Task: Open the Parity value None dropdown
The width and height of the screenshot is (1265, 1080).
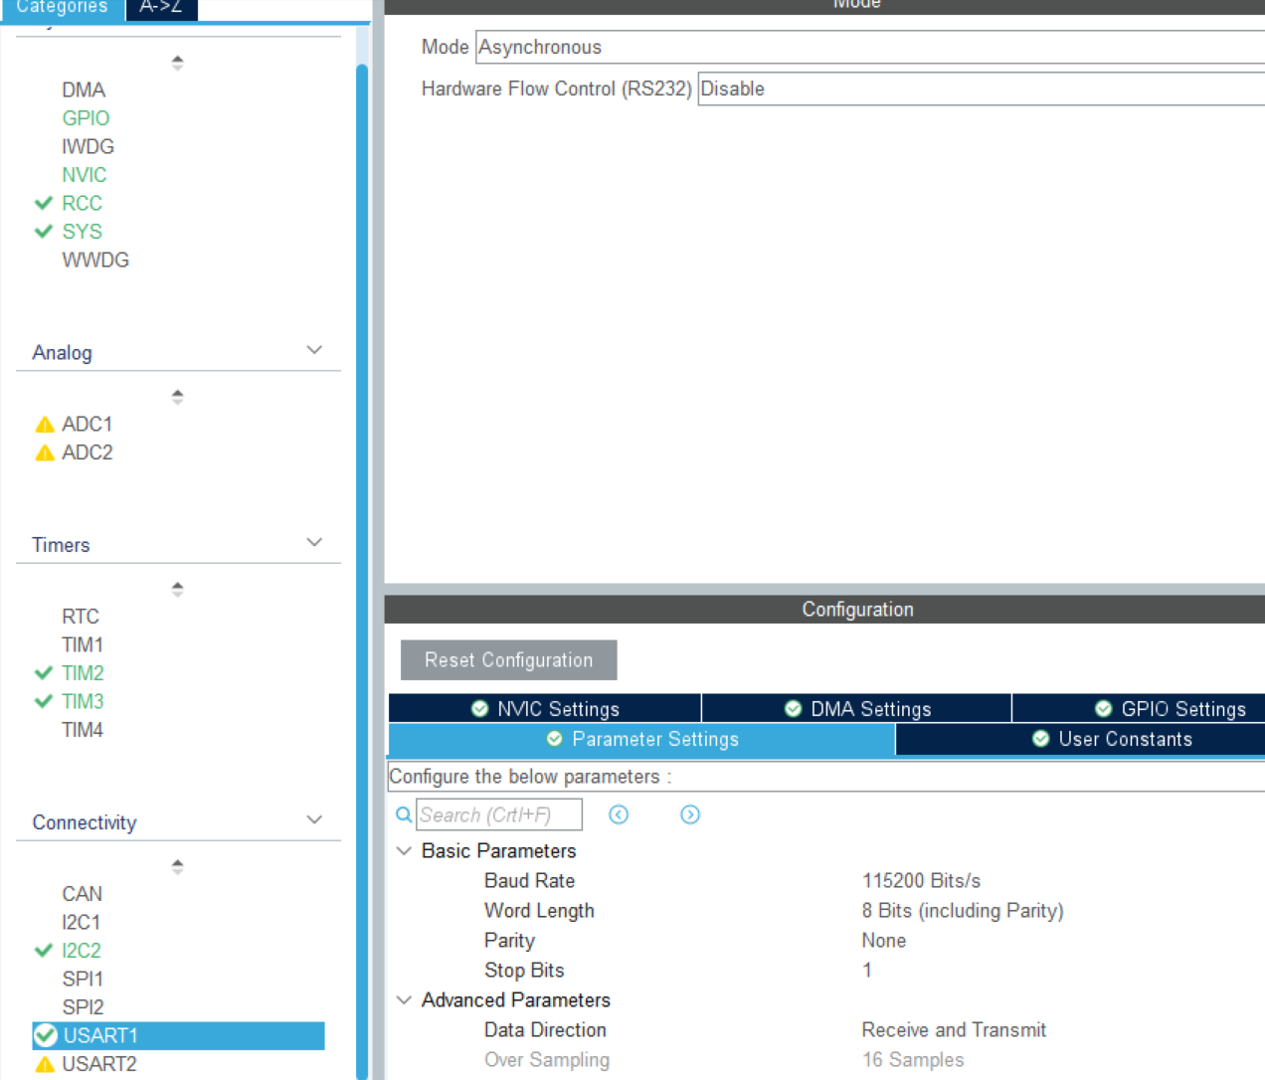Action: pyautogui.click(x=884, y=941)
